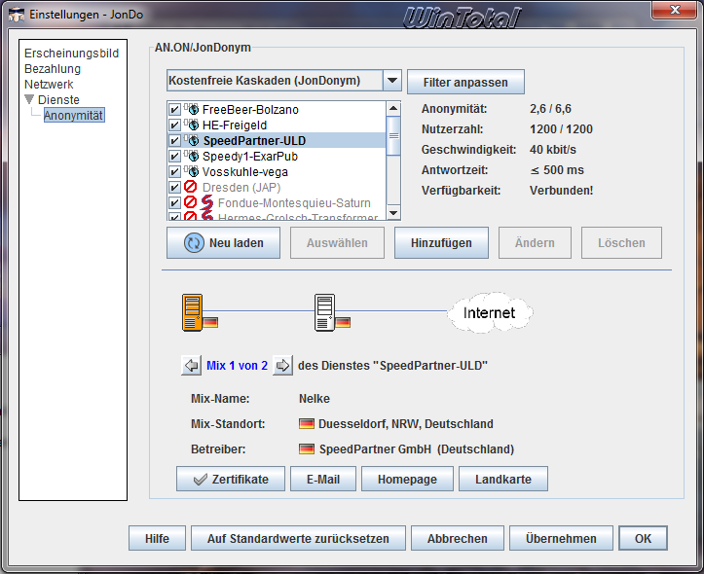Uncheck the FreeBeer-Bolzano cascade
The height and width of the screenshot is (574, 704).
click(174, 109)
